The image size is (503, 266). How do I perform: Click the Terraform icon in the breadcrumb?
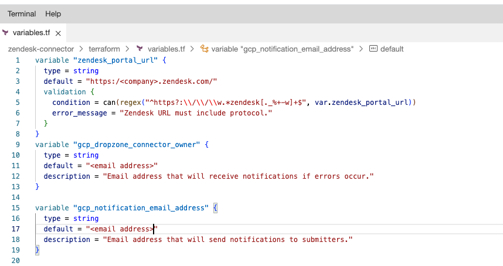(x=140, y=49)
